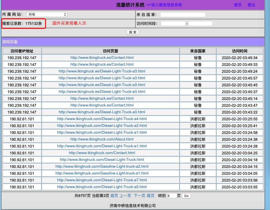Jump to last page via 尾页
Screen dimensions: 270x210
[x=150, y=196]
